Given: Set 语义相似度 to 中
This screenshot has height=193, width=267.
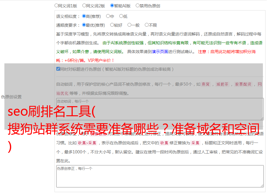Looking at the screenshot, I should (x=108, y=16).
